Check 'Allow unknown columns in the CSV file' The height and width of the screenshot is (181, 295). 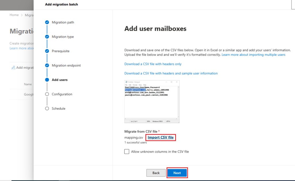click(x=126, y=151)
